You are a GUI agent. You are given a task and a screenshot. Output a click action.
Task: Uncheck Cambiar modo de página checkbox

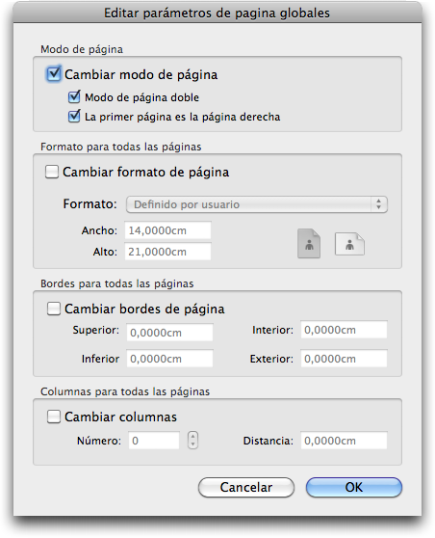54,74
